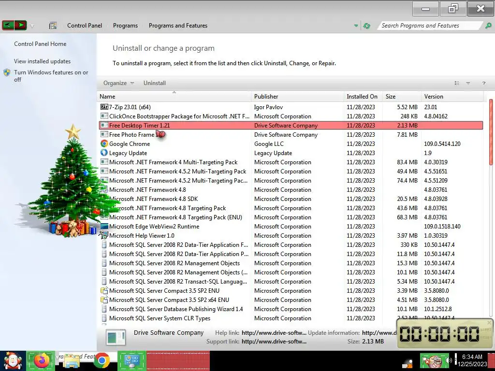Click Microsoft Edge WebView2 Runtime icon

(x=104, y=226)
